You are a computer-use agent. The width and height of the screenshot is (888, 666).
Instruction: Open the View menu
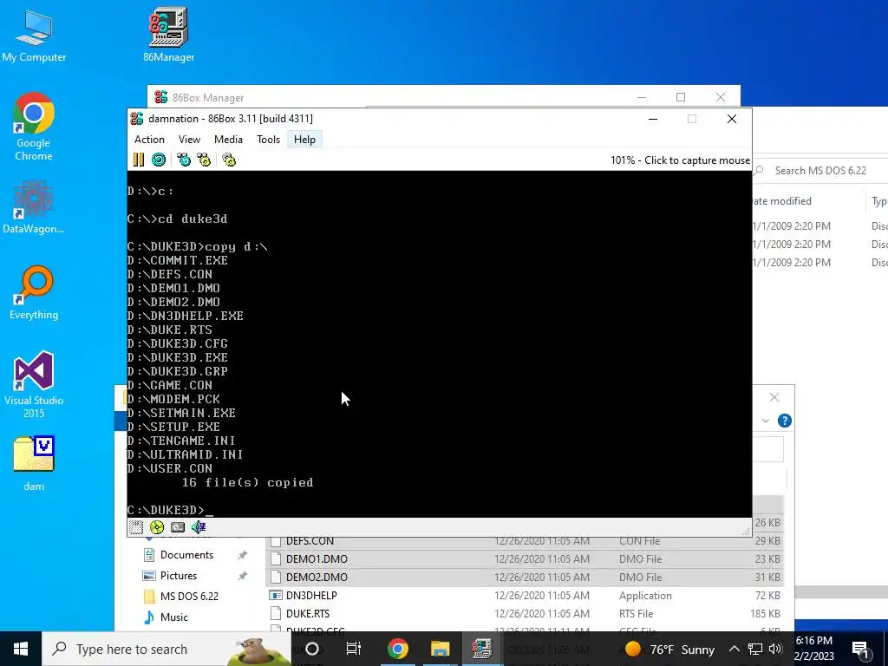[189, 140]
